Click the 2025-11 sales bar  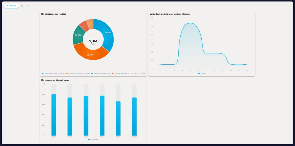coord(118,118)
